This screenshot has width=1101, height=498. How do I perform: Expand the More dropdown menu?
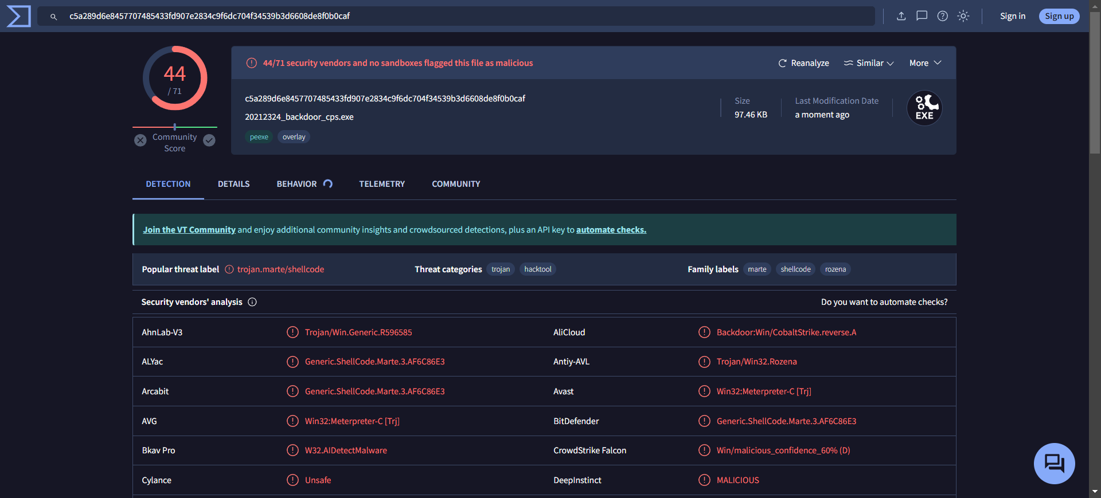925,63
